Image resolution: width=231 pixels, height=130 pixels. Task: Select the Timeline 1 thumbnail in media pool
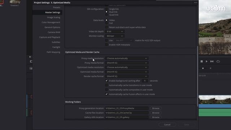(14, 2)
